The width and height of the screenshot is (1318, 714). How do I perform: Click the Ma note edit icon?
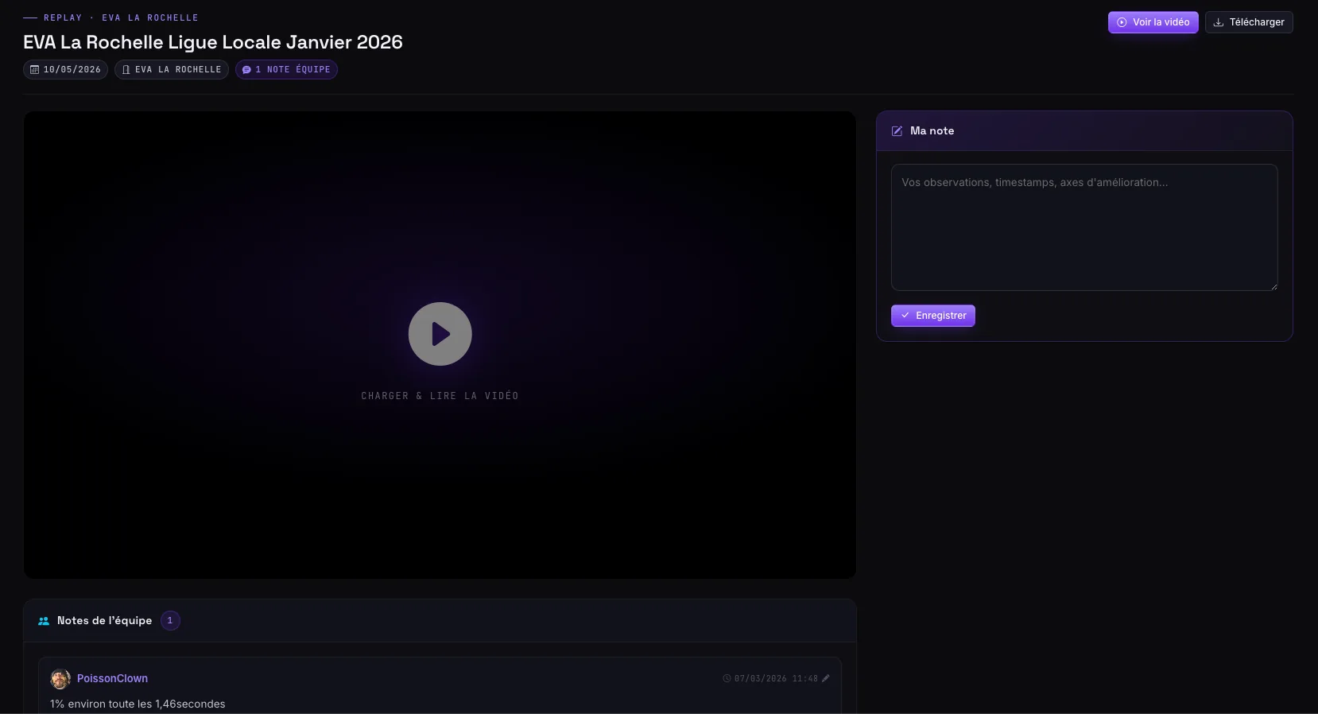tap(897, 131)
